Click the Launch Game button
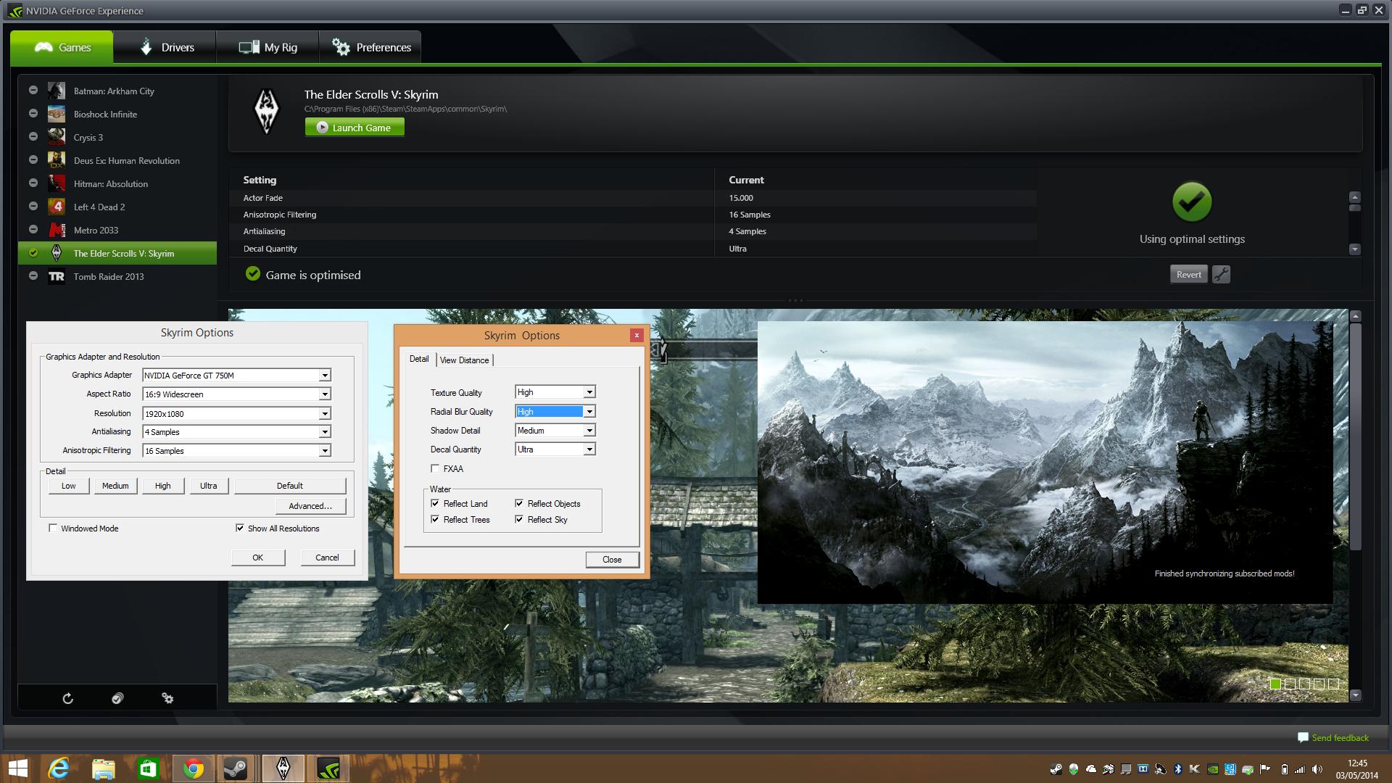Viewport: 1392px width, 783px height. 355,128
